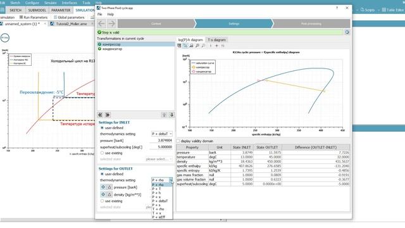Click the plot zoom-fit magnifier icon
This screenshot has height=228, width=405.
[191, 46]
